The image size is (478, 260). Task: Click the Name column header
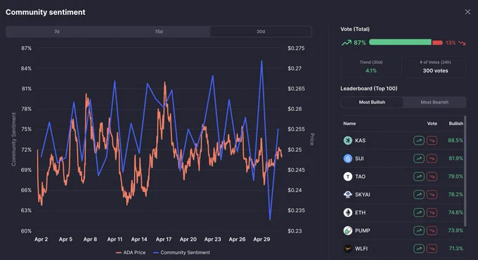coord(349,124)
